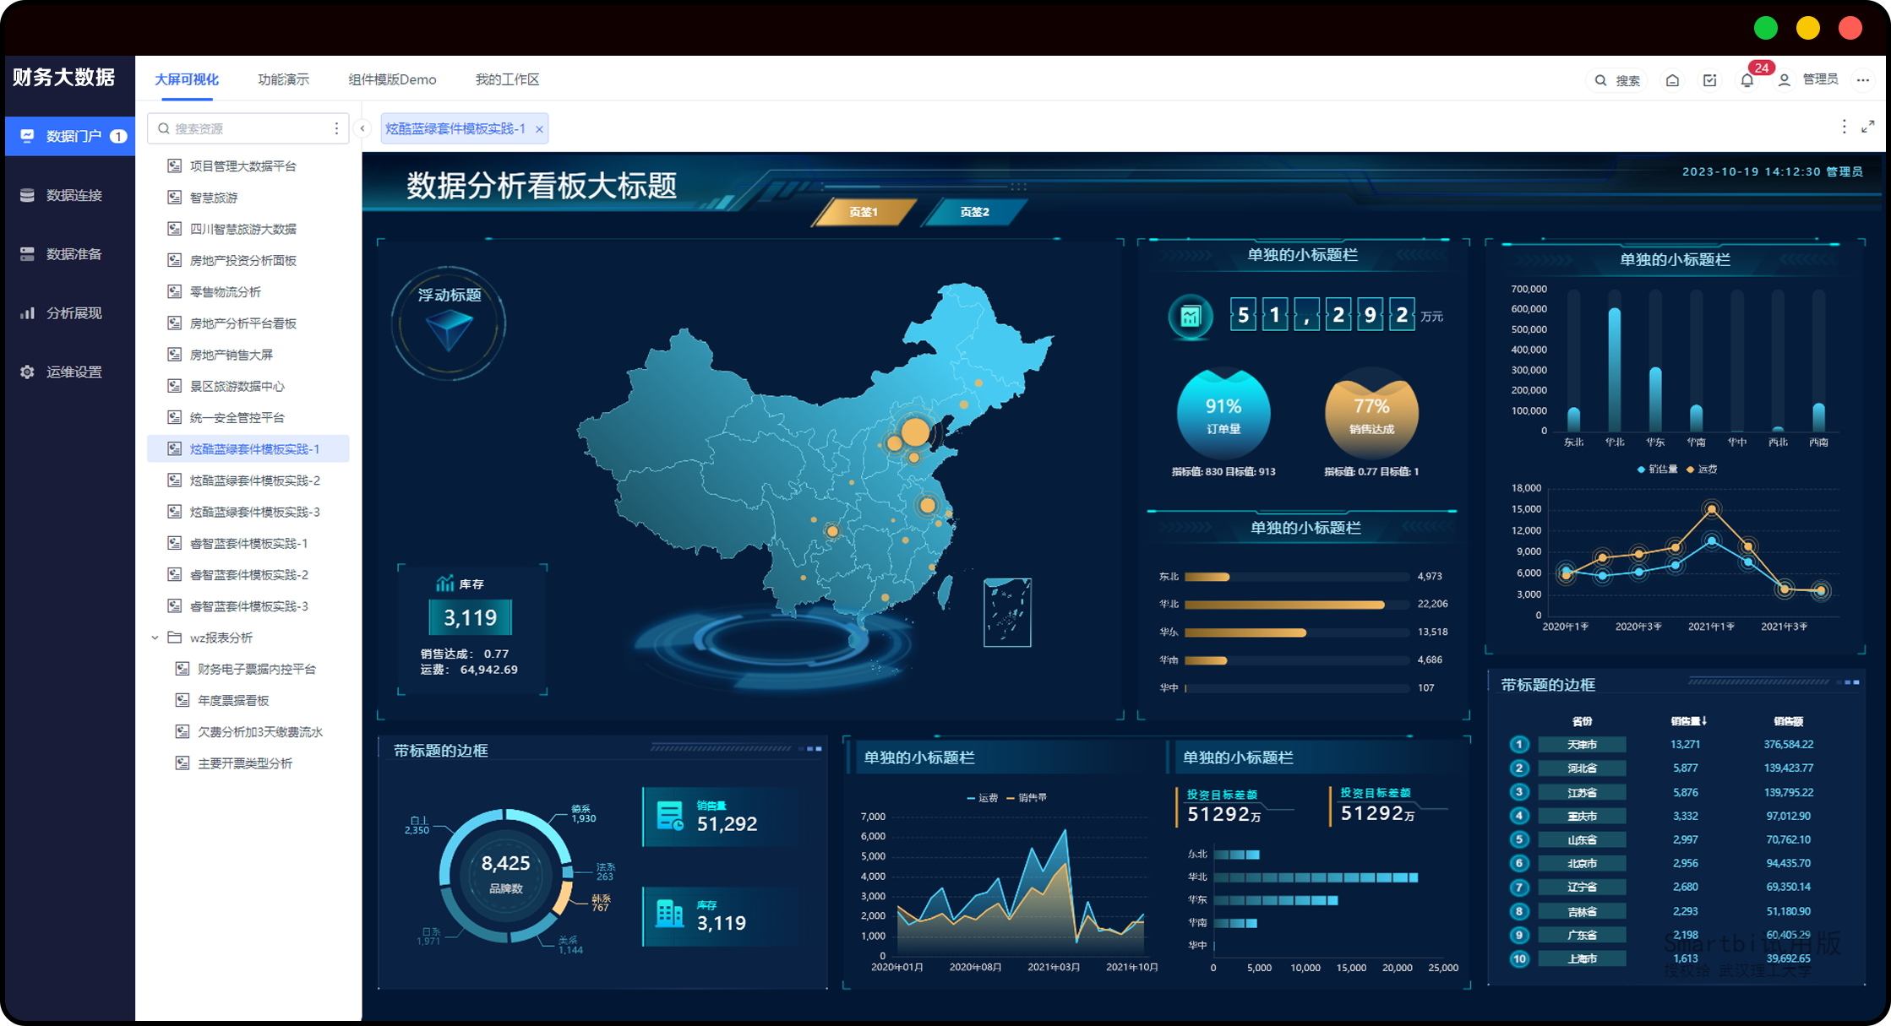Image resolution: width=1891 pixels, height=1026 pixels.
Task: Collapse the resource tree panel arrow
Action: [x=362, y=129]
